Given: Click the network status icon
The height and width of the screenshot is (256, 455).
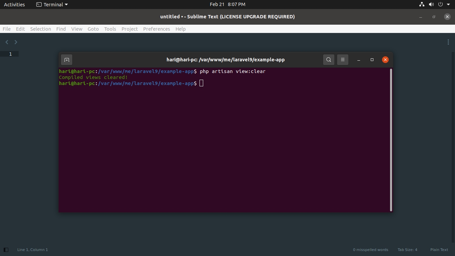Looking at the screenshot, I should tap(422, 4).
